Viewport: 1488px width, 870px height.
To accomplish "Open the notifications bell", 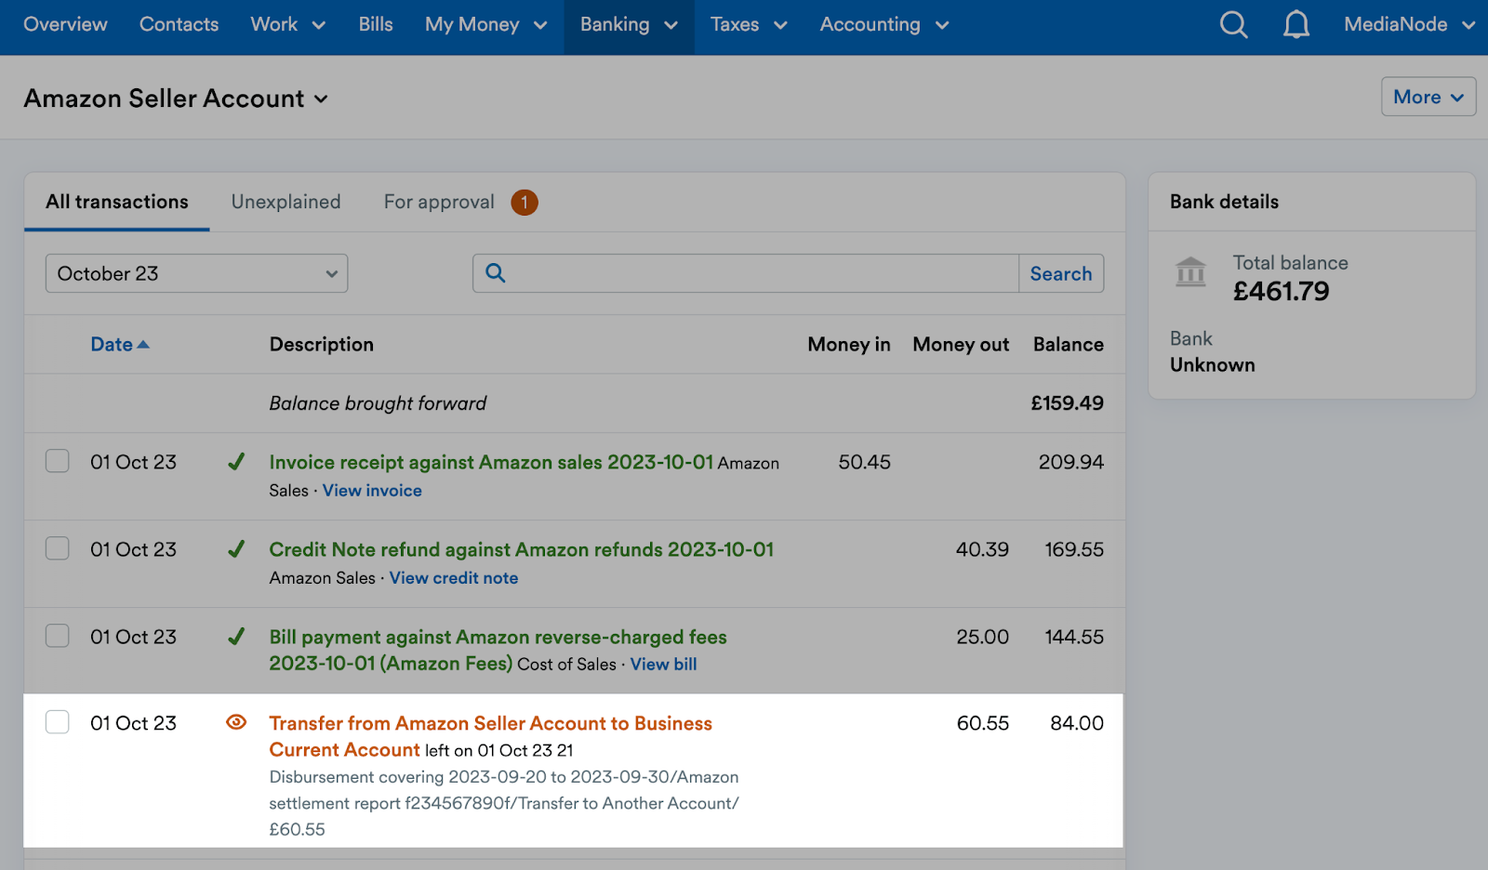I will (x=1296, y=25).
